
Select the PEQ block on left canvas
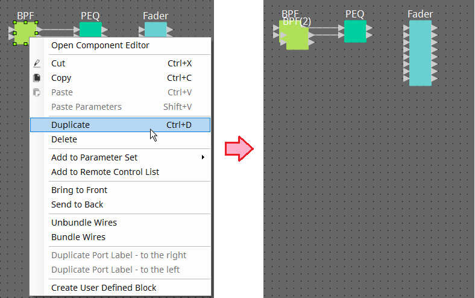90,29
